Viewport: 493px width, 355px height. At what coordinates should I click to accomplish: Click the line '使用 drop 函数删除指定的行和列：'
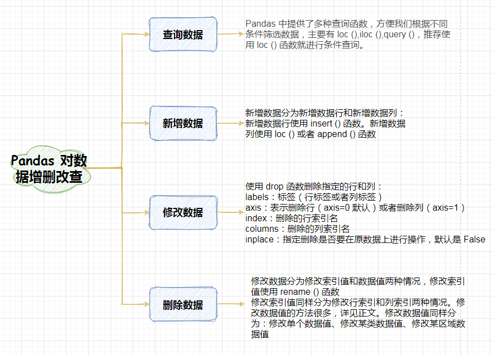click(313, 186)
